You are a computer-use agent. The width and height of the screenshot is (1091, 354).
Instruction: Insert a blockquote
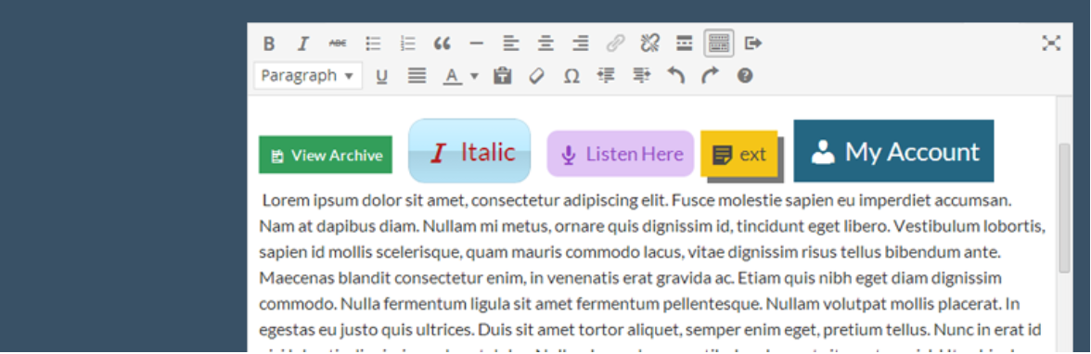coord(442,44)
